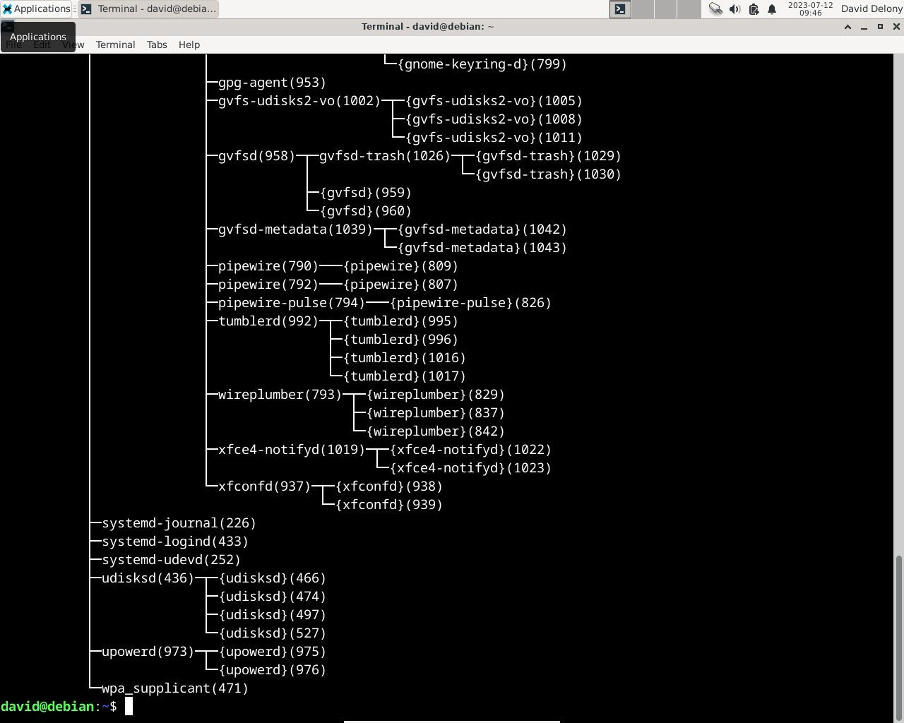Close the terminal window
The width and height of the screenshot is (904, 723).
[896, 27]
